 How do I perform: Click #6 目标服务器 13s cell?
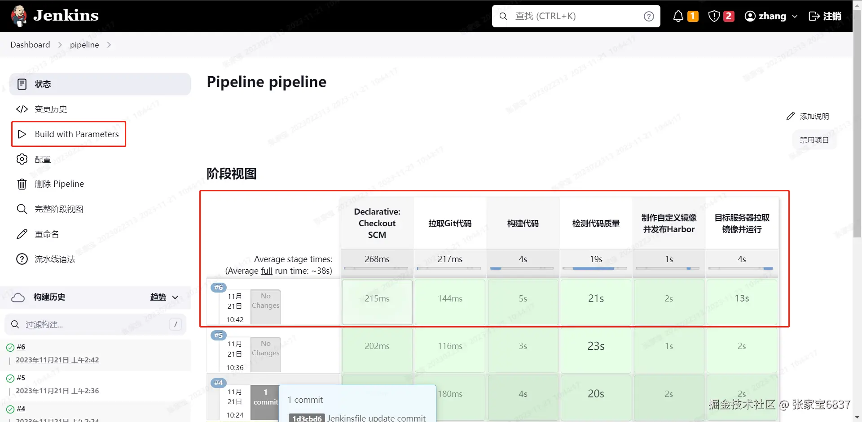click(742, 302)
